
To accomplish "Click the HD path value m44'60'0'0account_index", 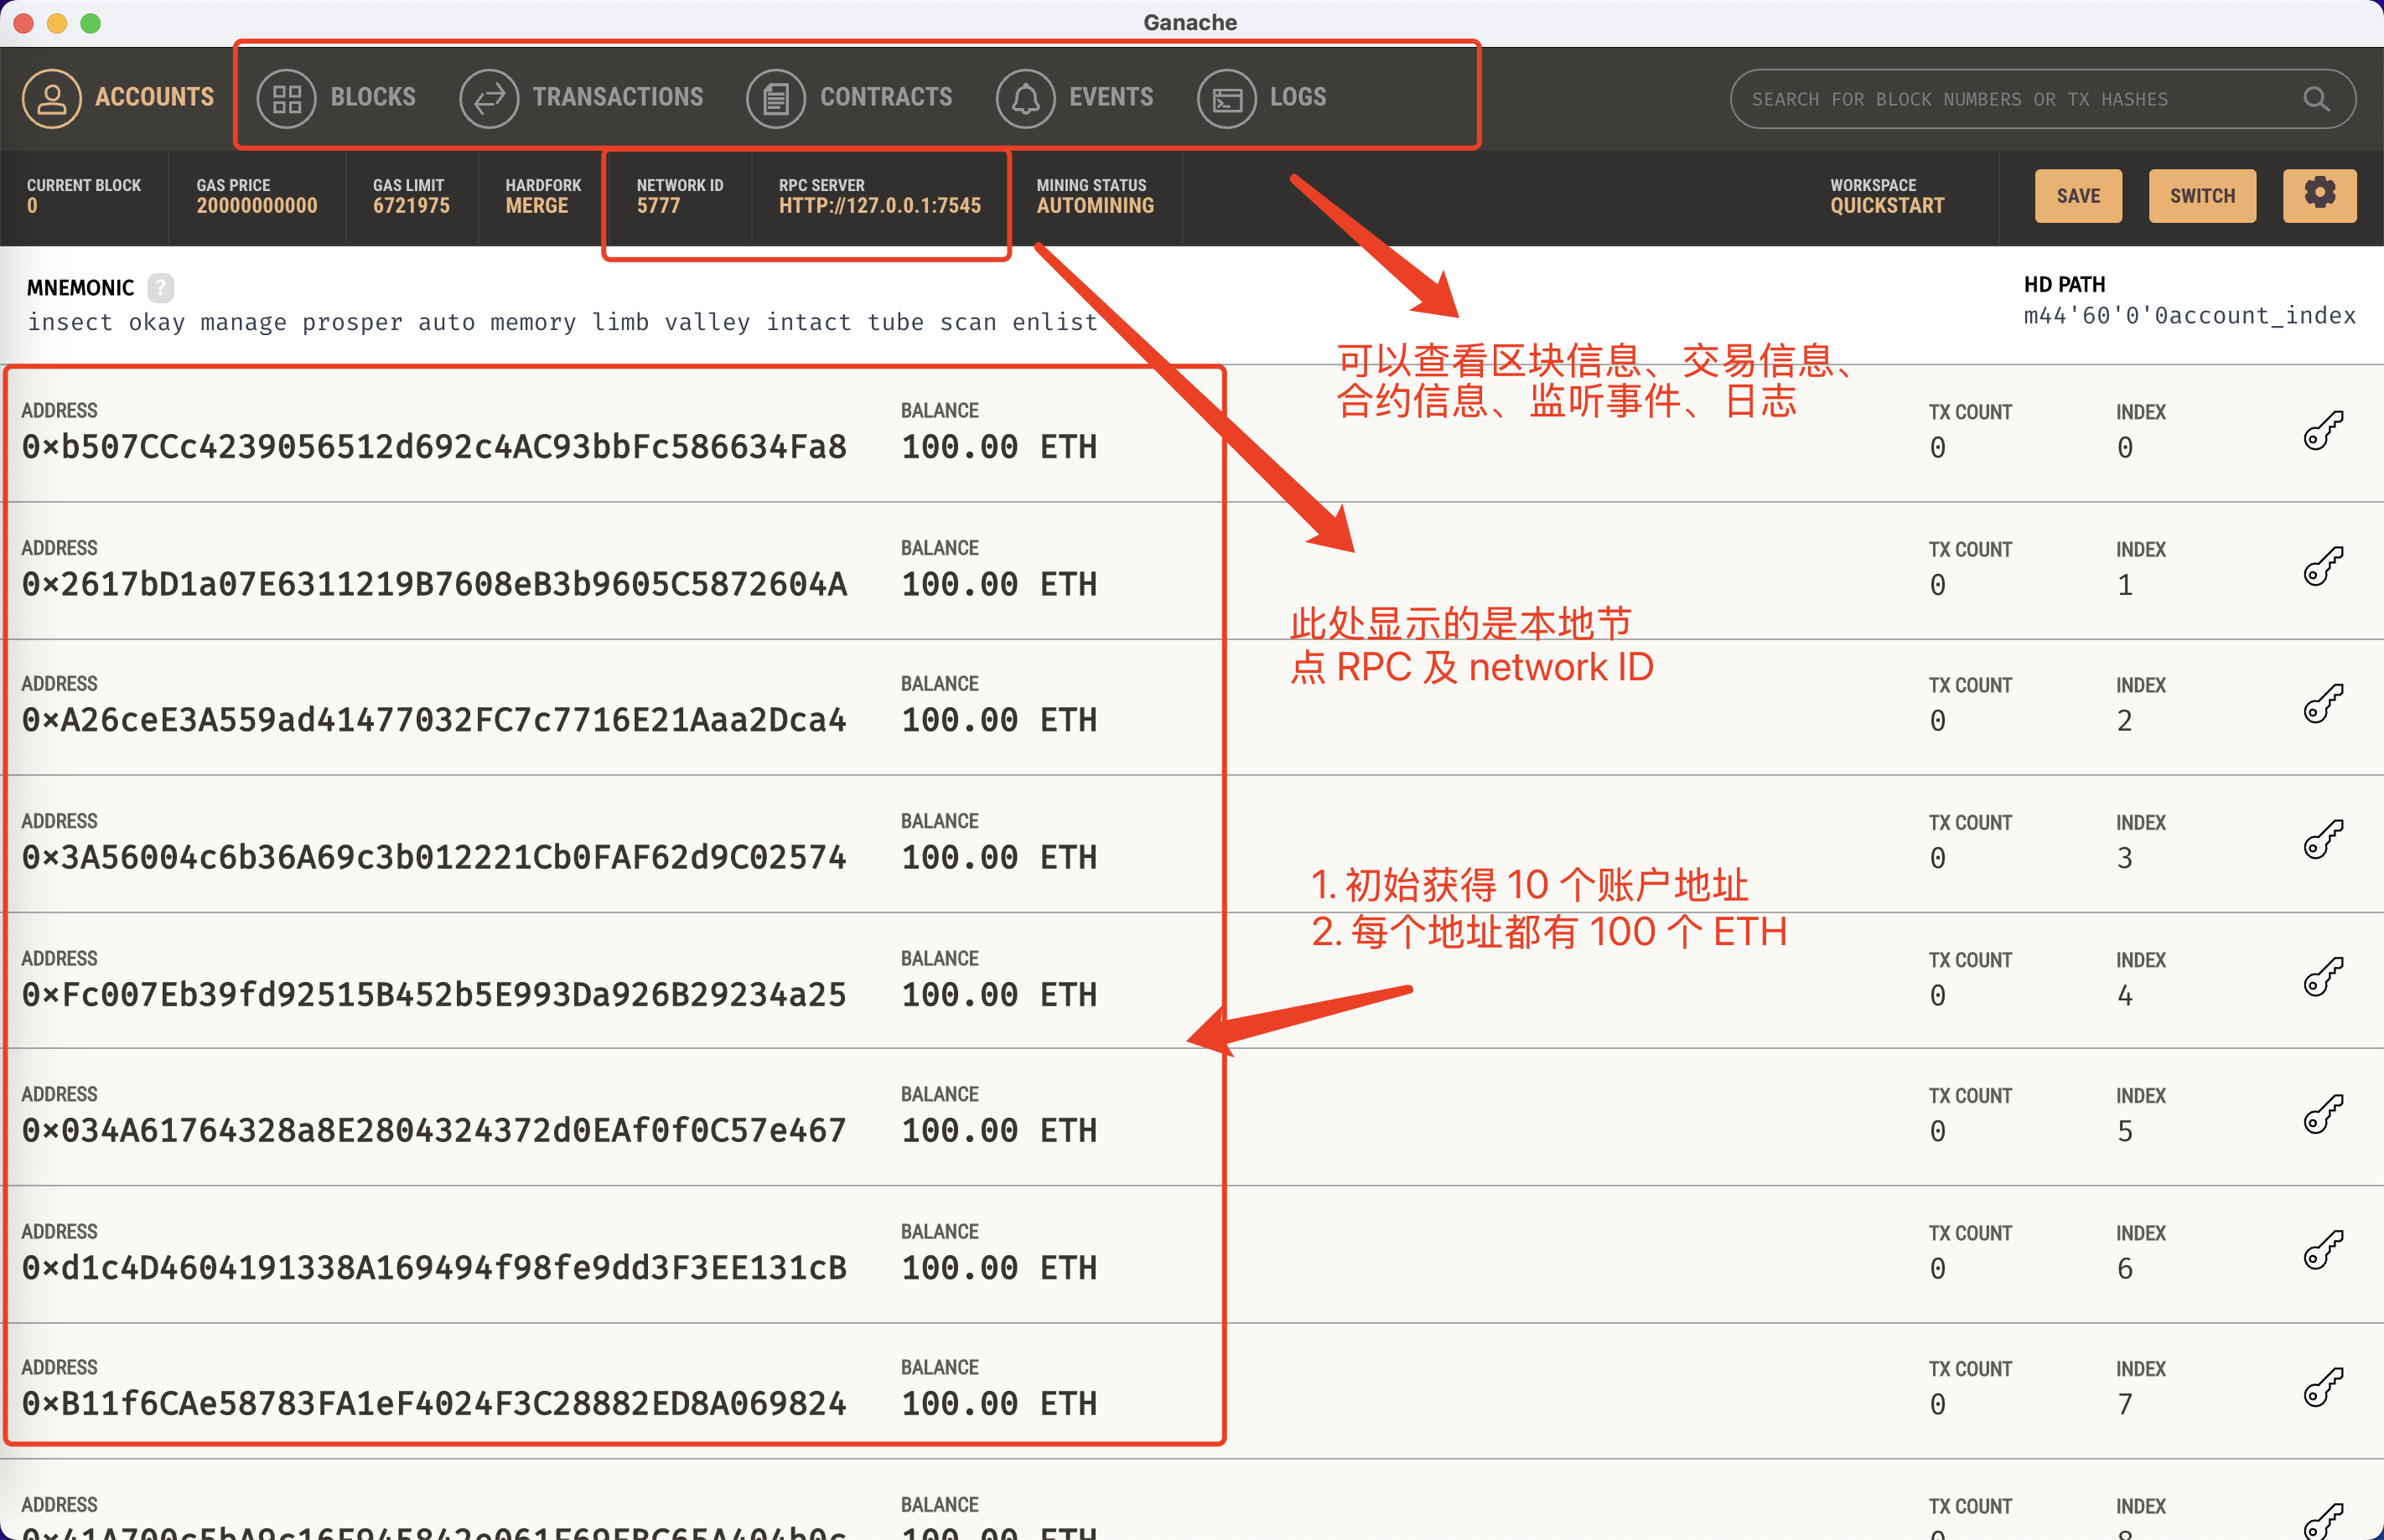I will pos(2189,316).
